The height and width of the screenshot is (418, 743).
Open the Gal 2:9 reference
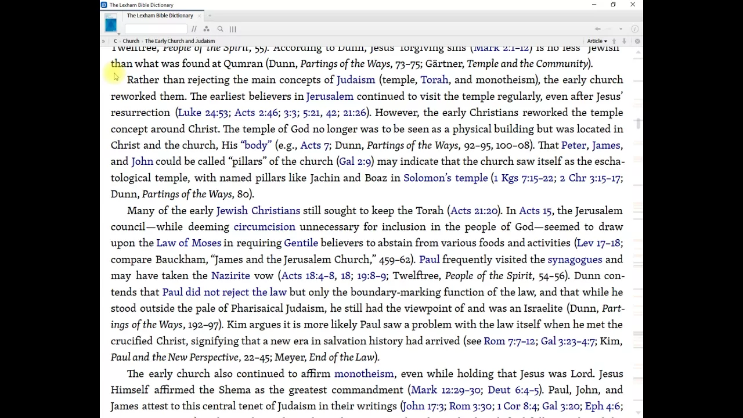(x=355, y=161)
